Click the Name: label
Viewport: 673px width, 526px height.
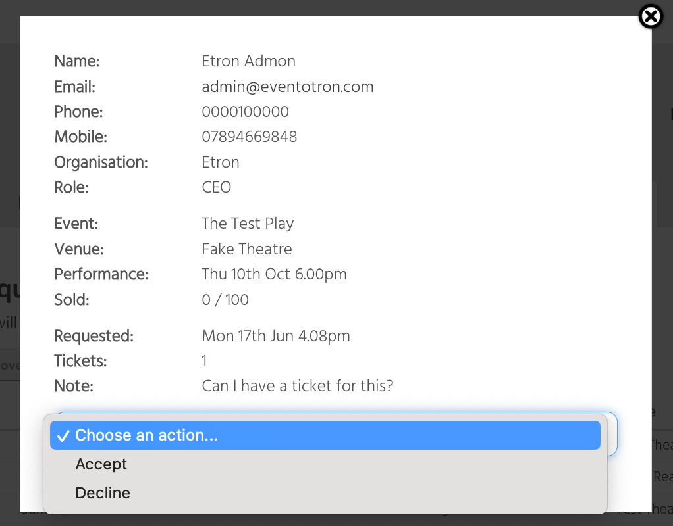coord(77,61)
